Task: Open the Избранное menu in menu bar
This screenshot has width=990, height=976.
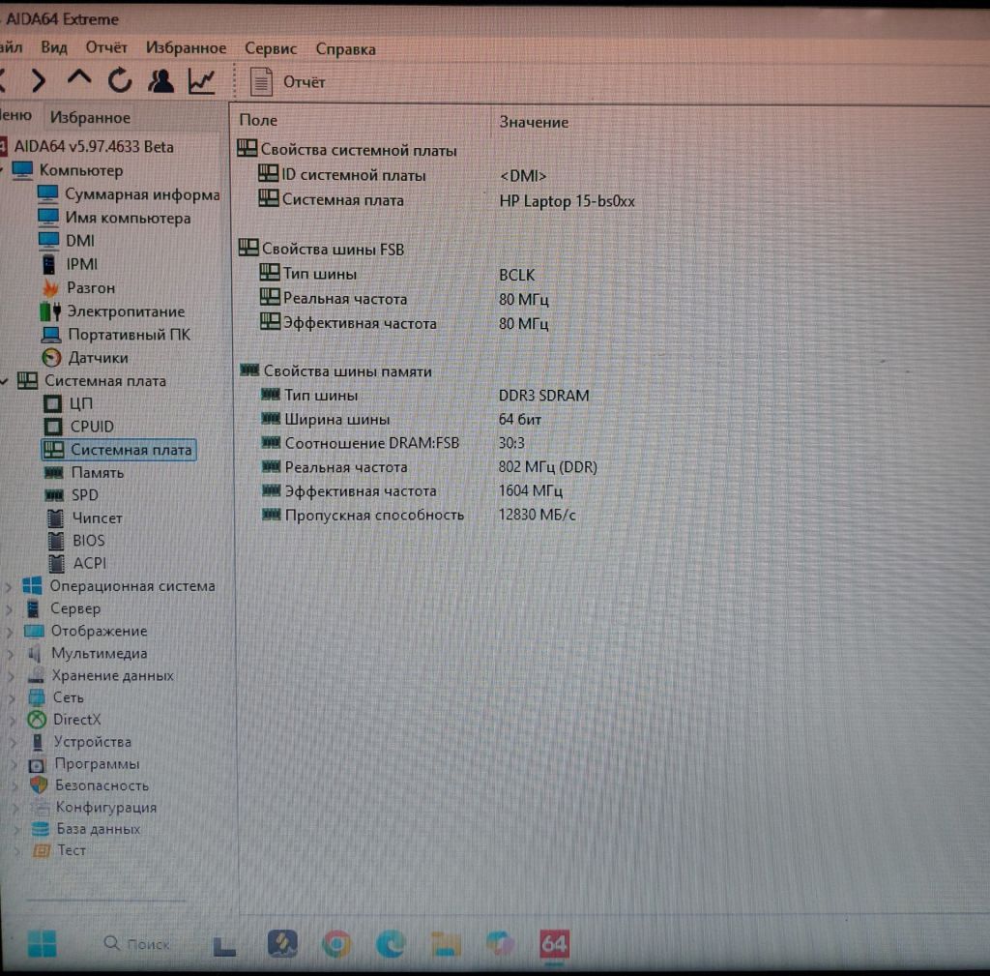Action: pyautogui.click(x=187, y=48)
